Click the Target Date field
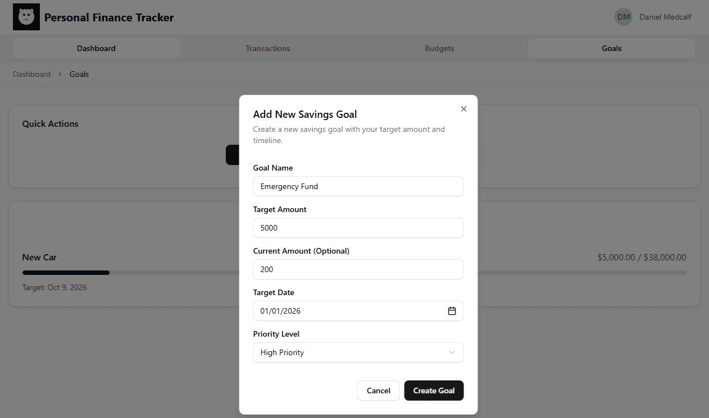 (x=348, y=311)
